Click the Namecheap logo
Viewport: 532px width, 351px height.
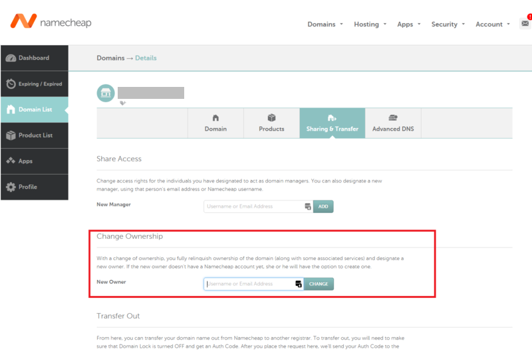click(51, 22)
